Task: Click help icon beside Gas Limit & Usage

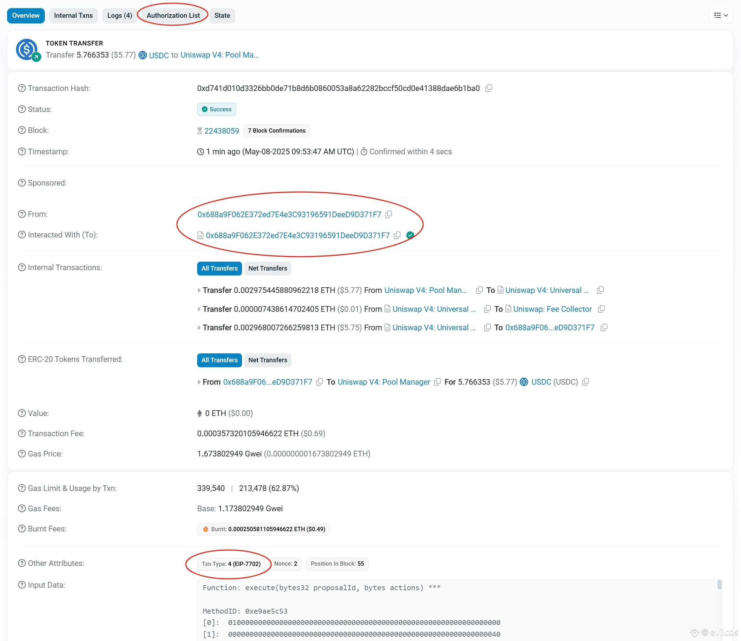Action: [x=22, y=488]
